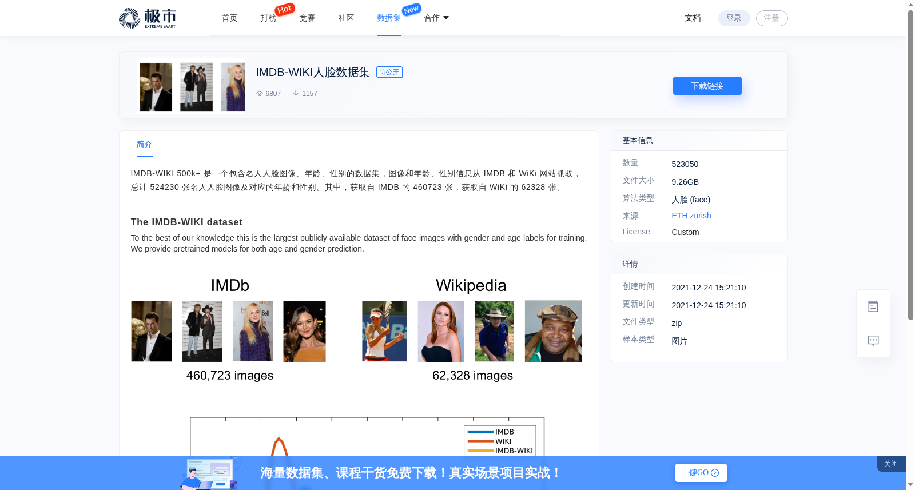Click the scrollbar up arrow
This screenshot has height=490, width=915.
(910, 5)
